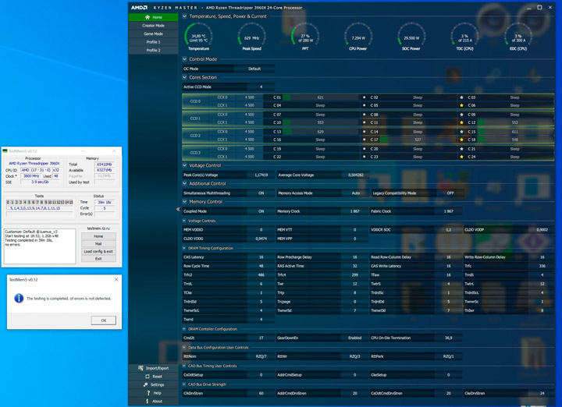Collapse DRAM Controller Configuration subsection
Viewport: 562px width, 407px height.
point(184,329)
